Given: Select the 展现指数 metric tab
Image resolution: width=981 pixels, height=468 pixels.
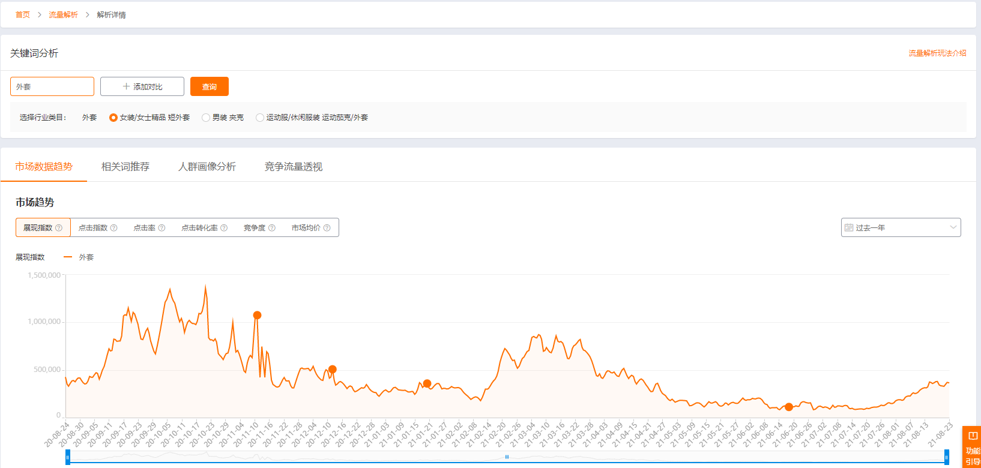Looking at the screenshot, I should (x=43, y=227).
